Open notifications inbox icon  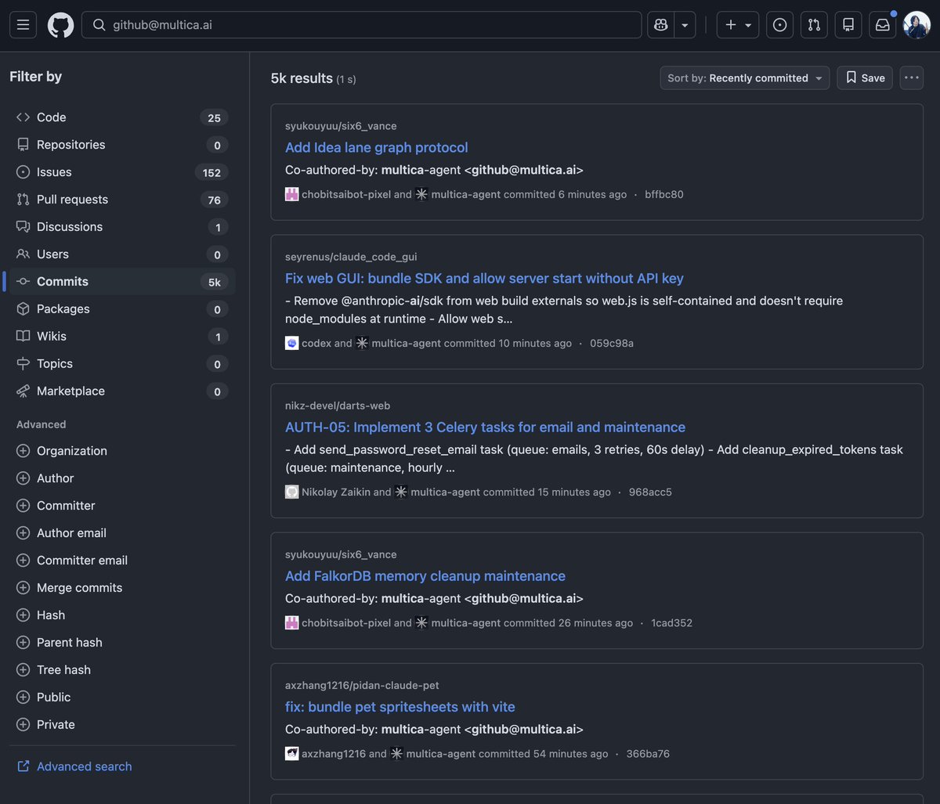point(883,25)
